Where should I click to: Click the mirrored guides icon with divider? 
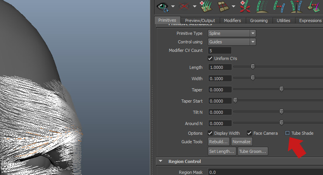click(x=298, y=6)
